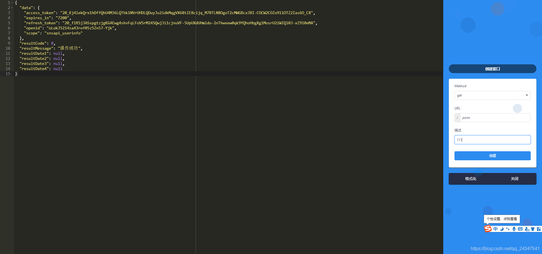The width and height of the screenshot is (542, 254).
Task: Click the closing brace on line 15
Action: (x=16, y=74)
